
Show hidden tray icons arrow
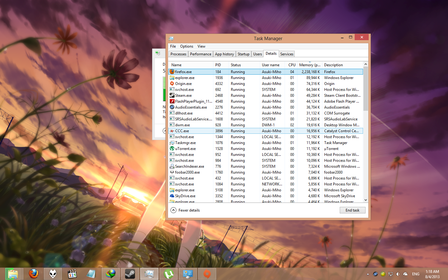coord(368,274)
